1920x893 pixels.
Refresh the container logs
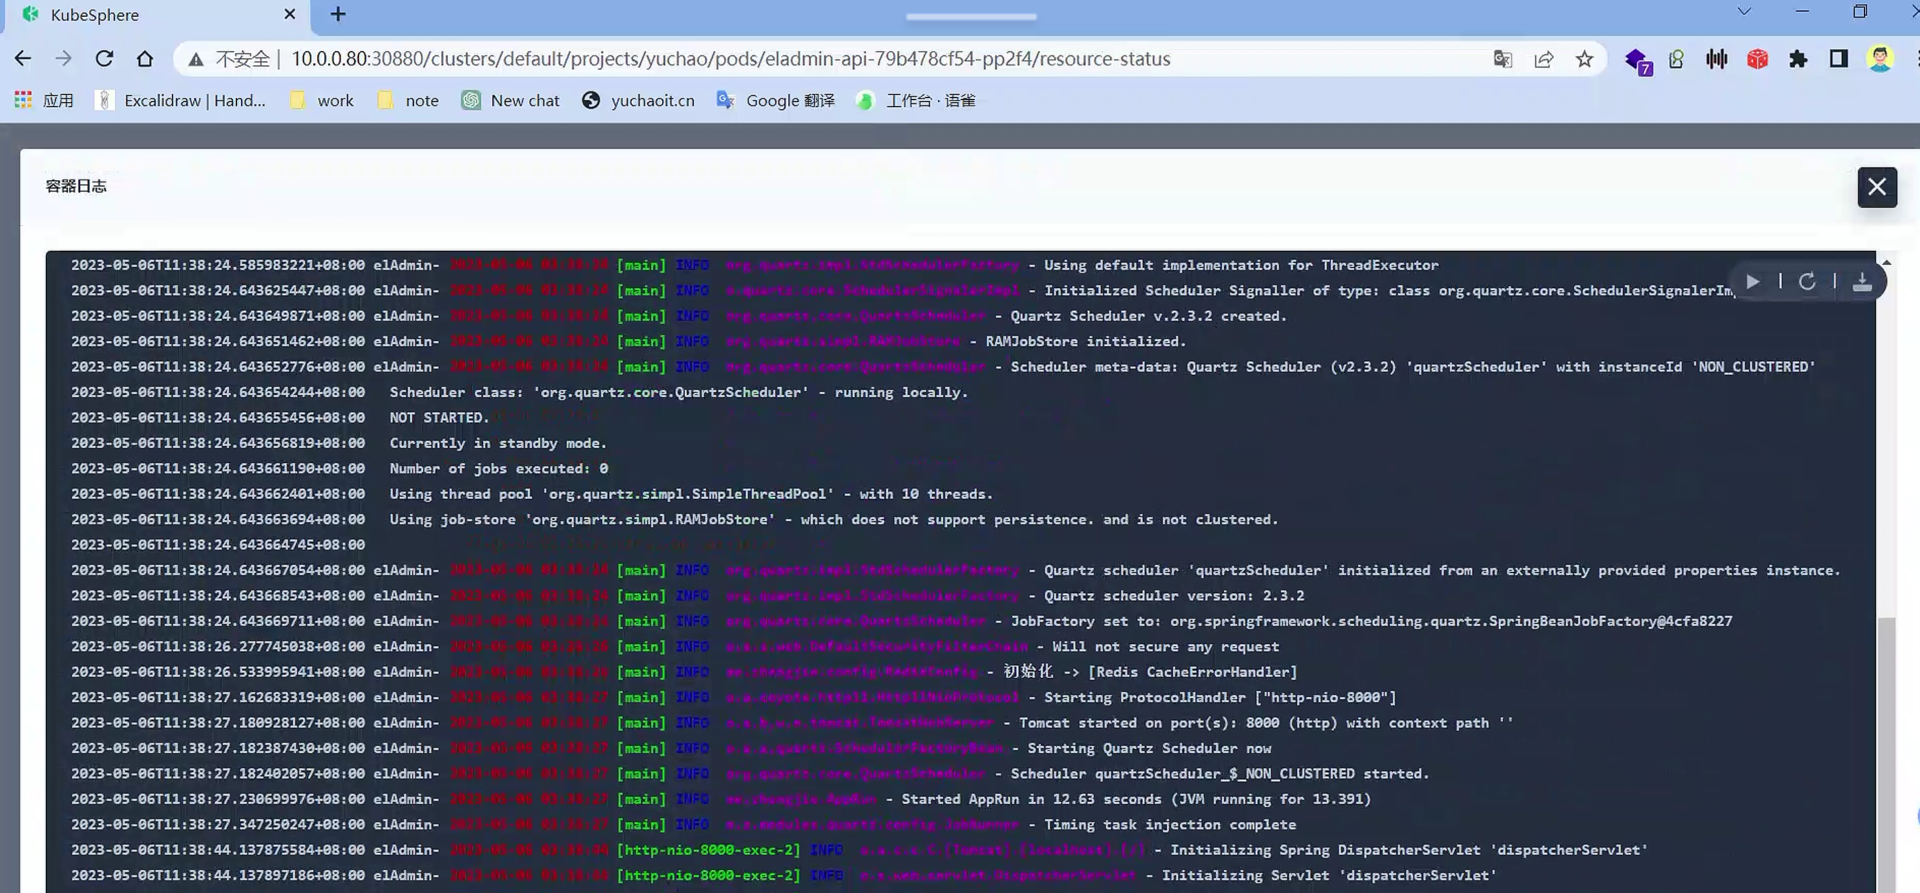point(1807,282)
